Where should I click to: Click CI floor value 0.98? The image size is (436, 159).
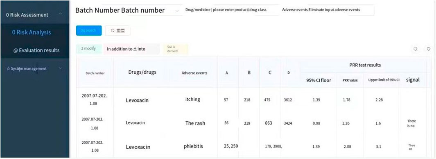click(x=316, y=123)
